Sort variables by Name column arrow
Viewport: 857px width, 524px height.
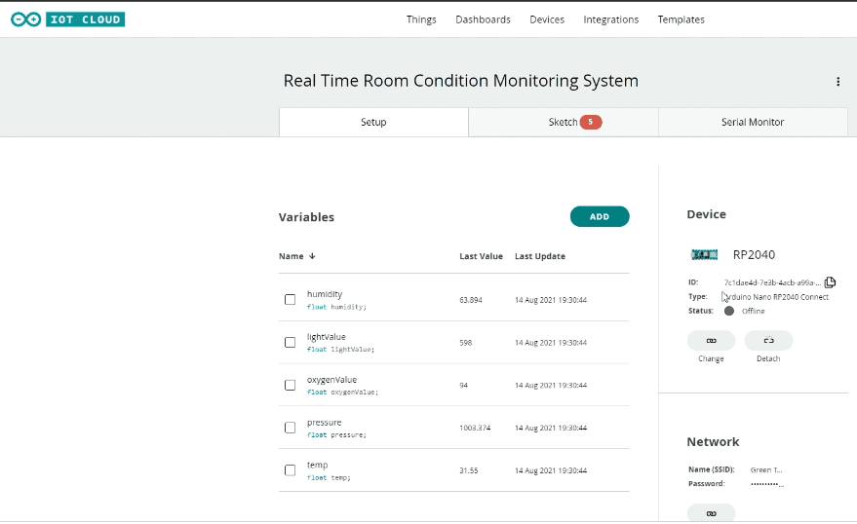click(x=312, y=257)
